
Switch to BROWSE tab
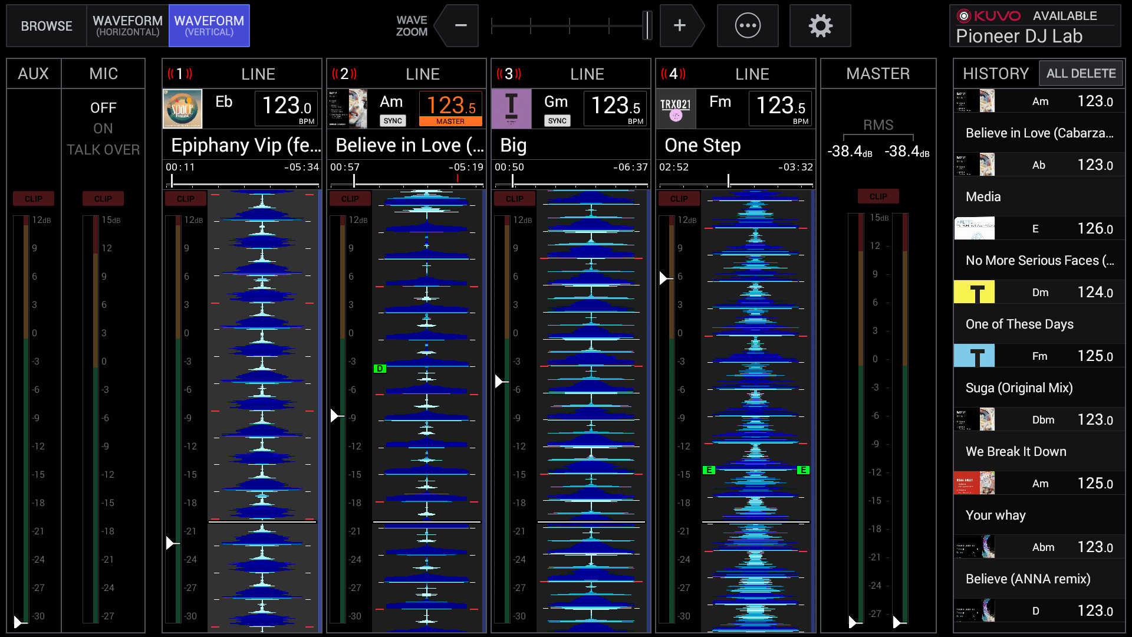[47, 26]
